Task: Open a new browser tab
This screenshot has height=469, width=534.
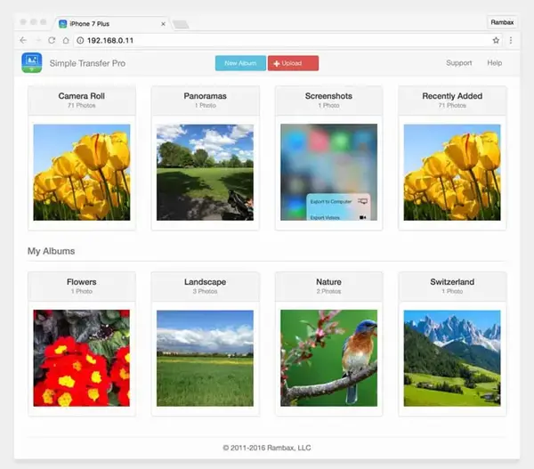Action: tap(181, 24)
